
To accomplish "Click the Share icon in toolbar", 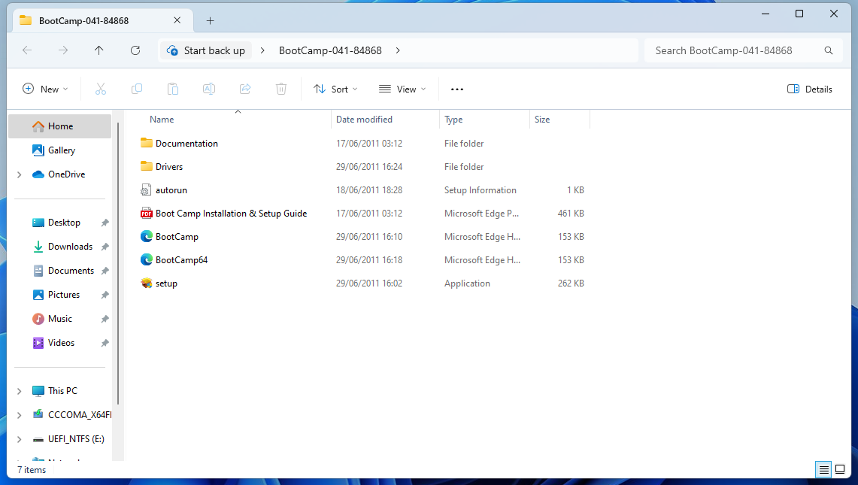I will 245,89.
